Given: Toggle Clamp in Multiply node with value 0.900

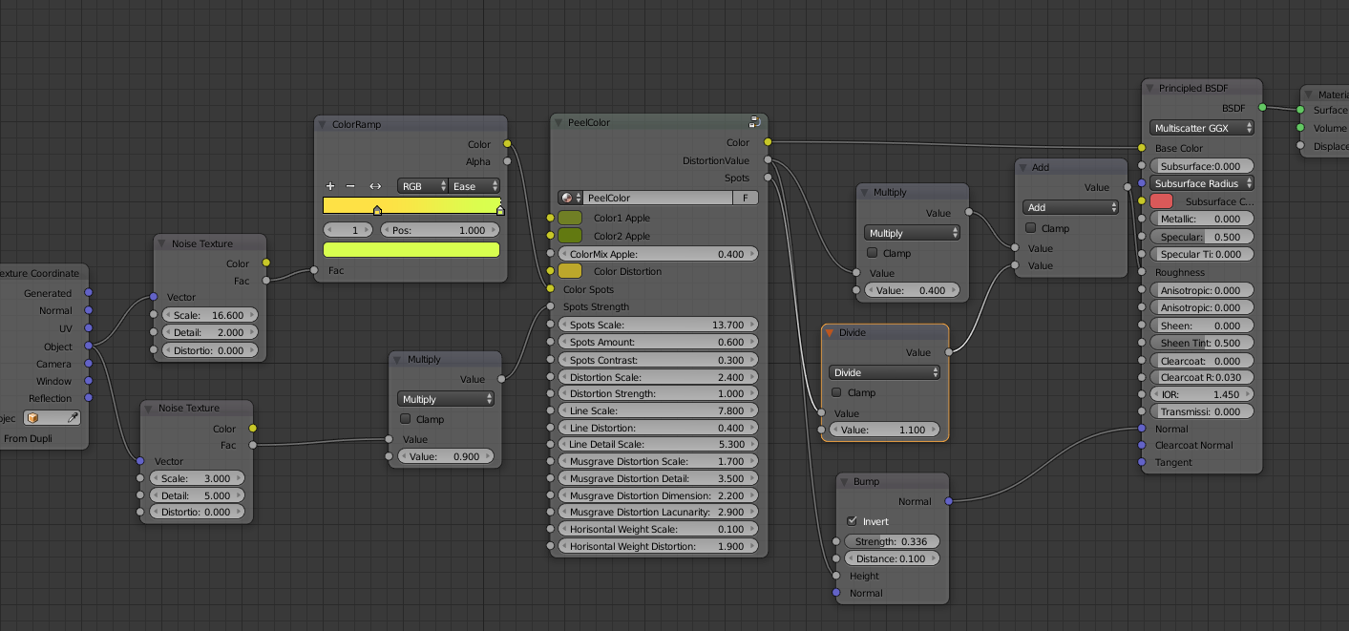Looking at the screenshot, I should click(406, 419).
